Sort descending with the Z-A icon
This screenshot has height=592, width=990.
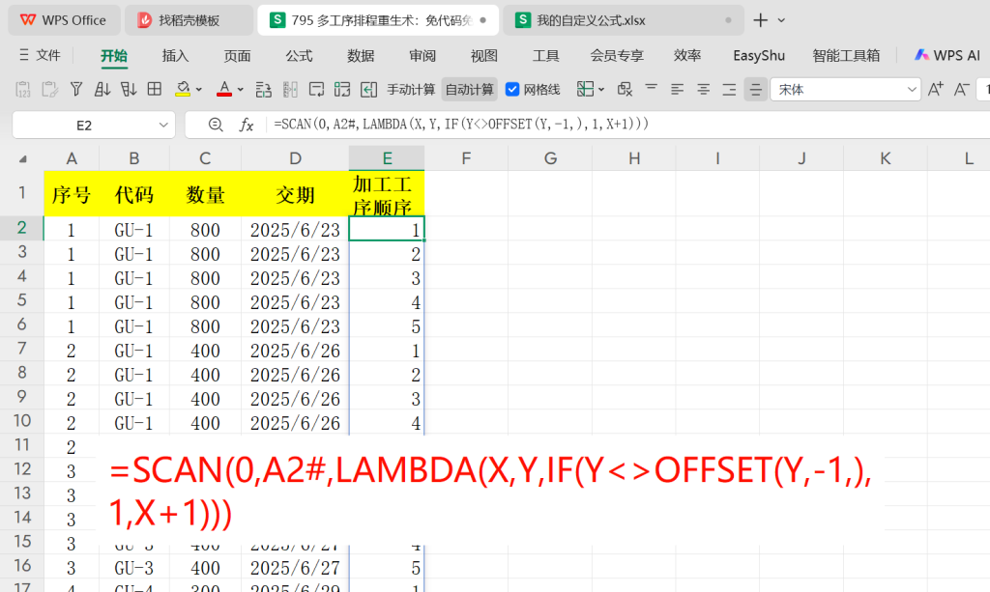129,90
